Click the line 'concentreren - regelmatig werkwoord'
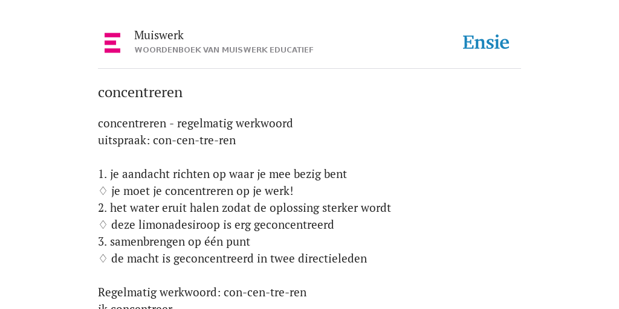 (195, 123)
